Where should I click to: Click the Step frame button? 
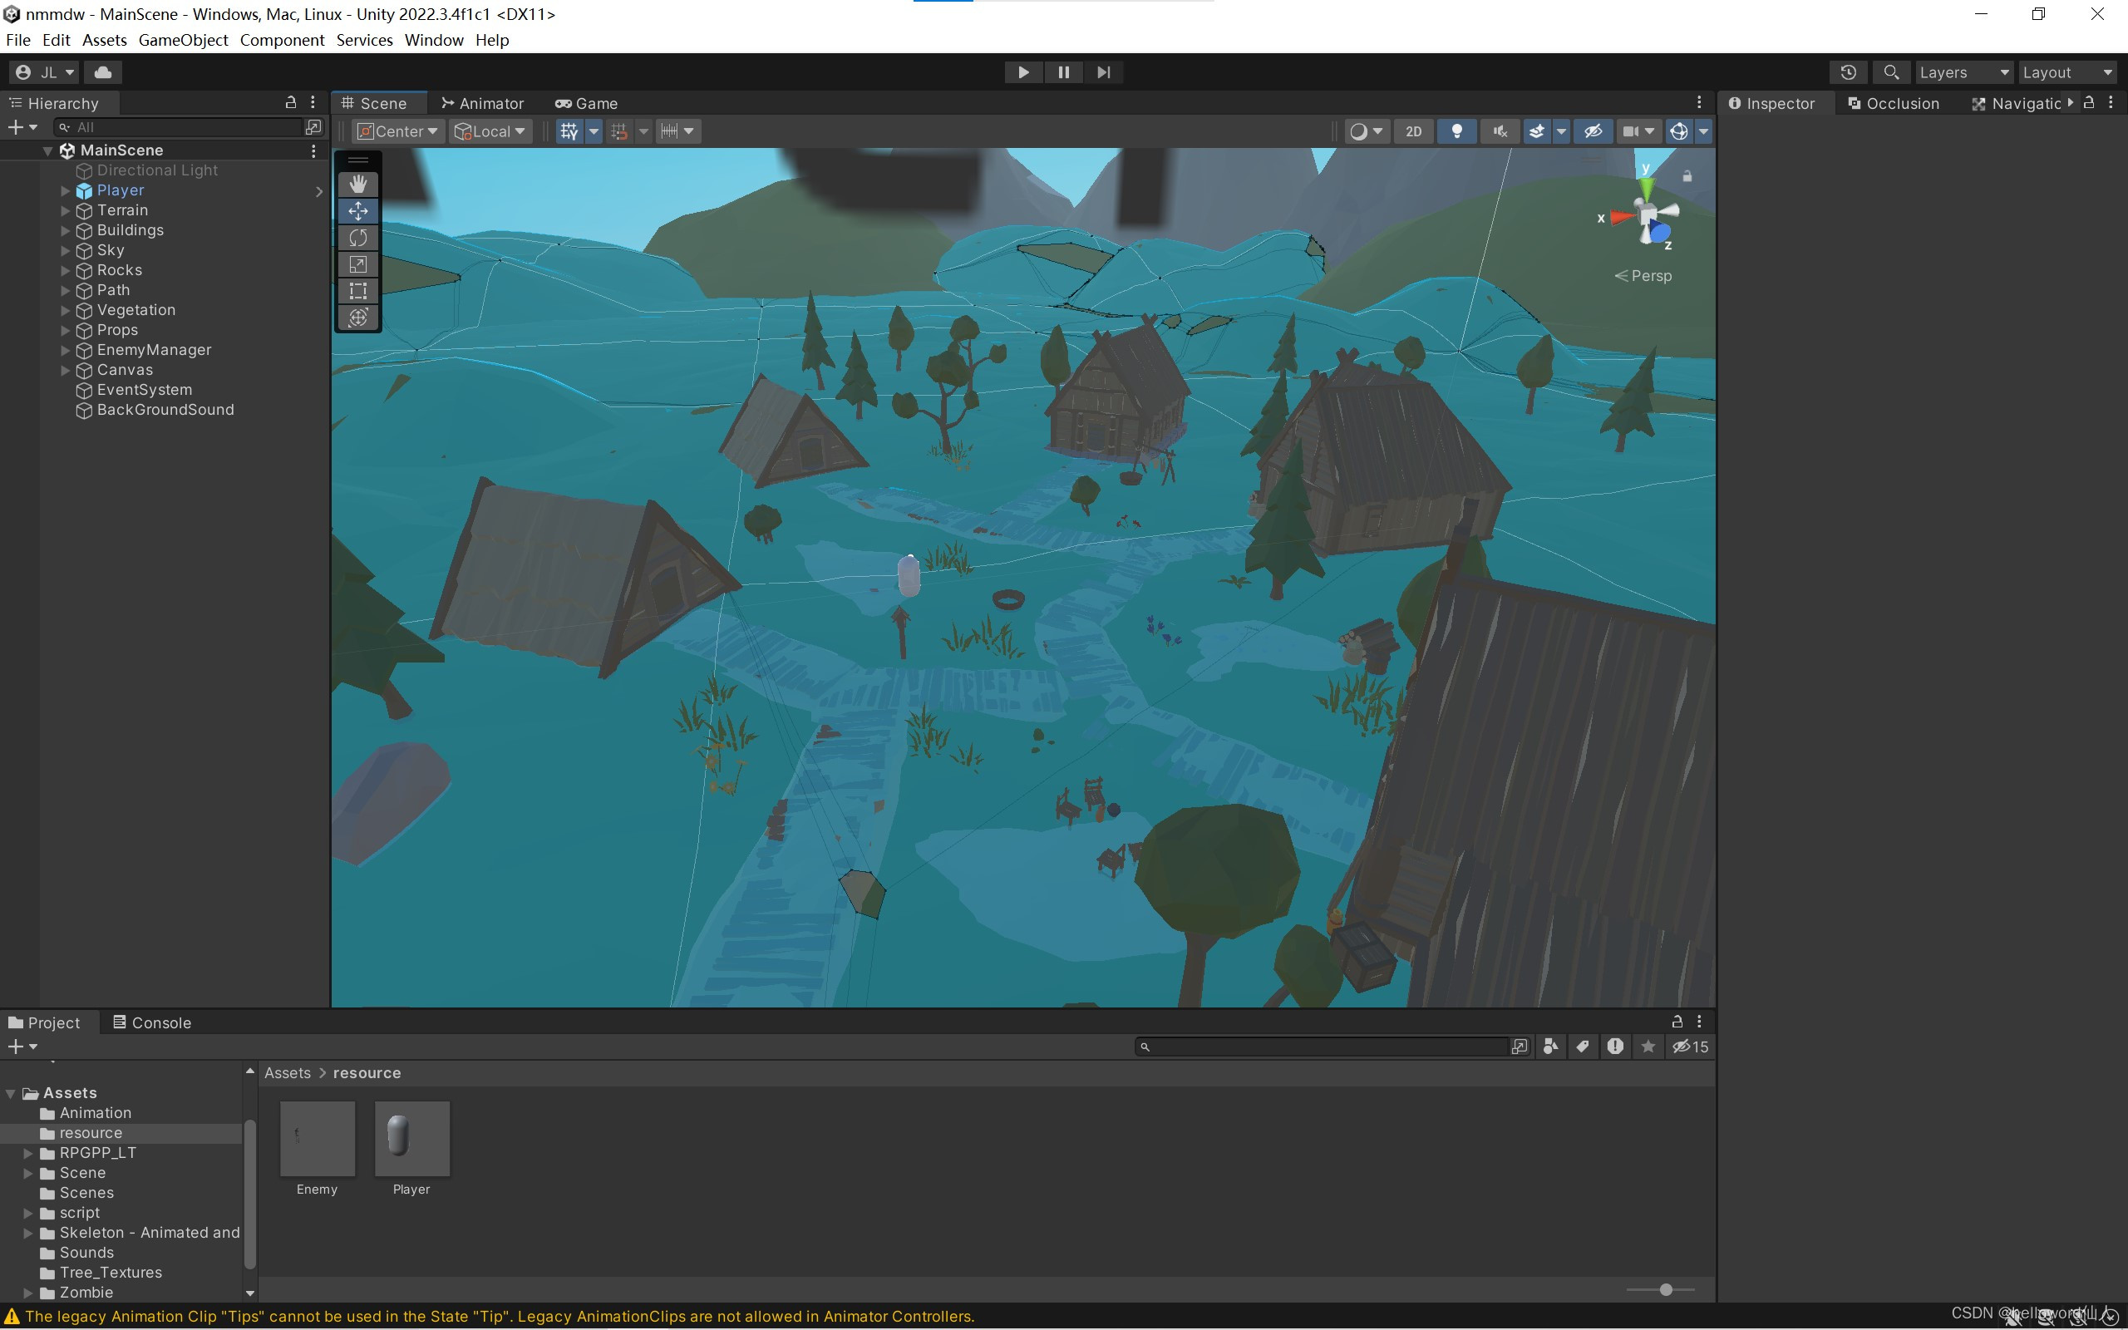click(1104, 72)
